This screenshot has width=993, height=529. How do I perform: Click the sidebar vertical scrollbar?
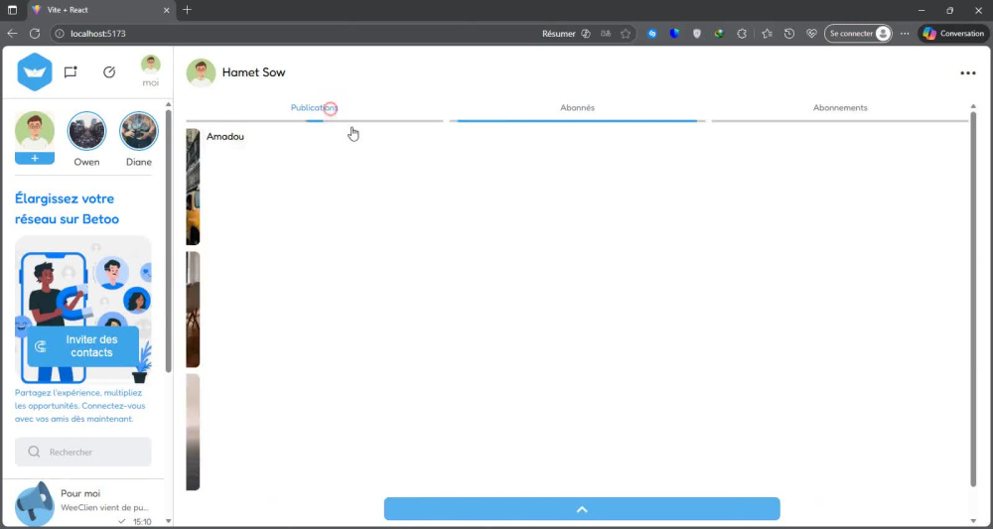169,240
